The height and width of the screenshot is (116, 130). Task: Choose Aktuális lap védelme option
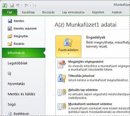click(83, 90)
